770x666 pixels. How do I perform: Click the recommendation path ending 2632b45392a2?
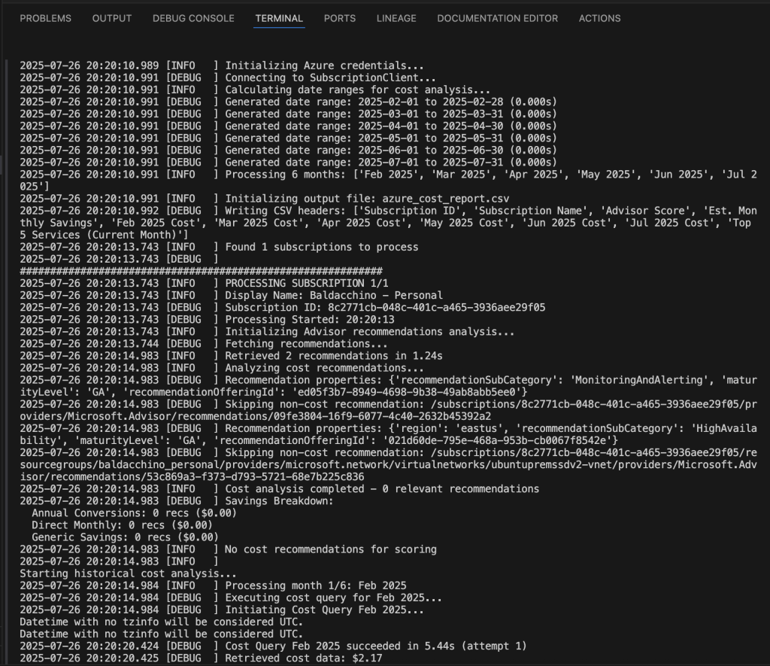(x=389, y=410)
